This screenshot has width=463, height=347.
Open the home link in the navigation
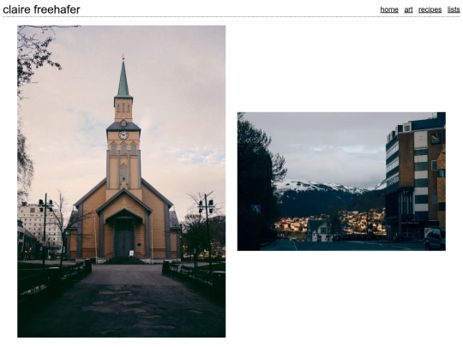389,9
